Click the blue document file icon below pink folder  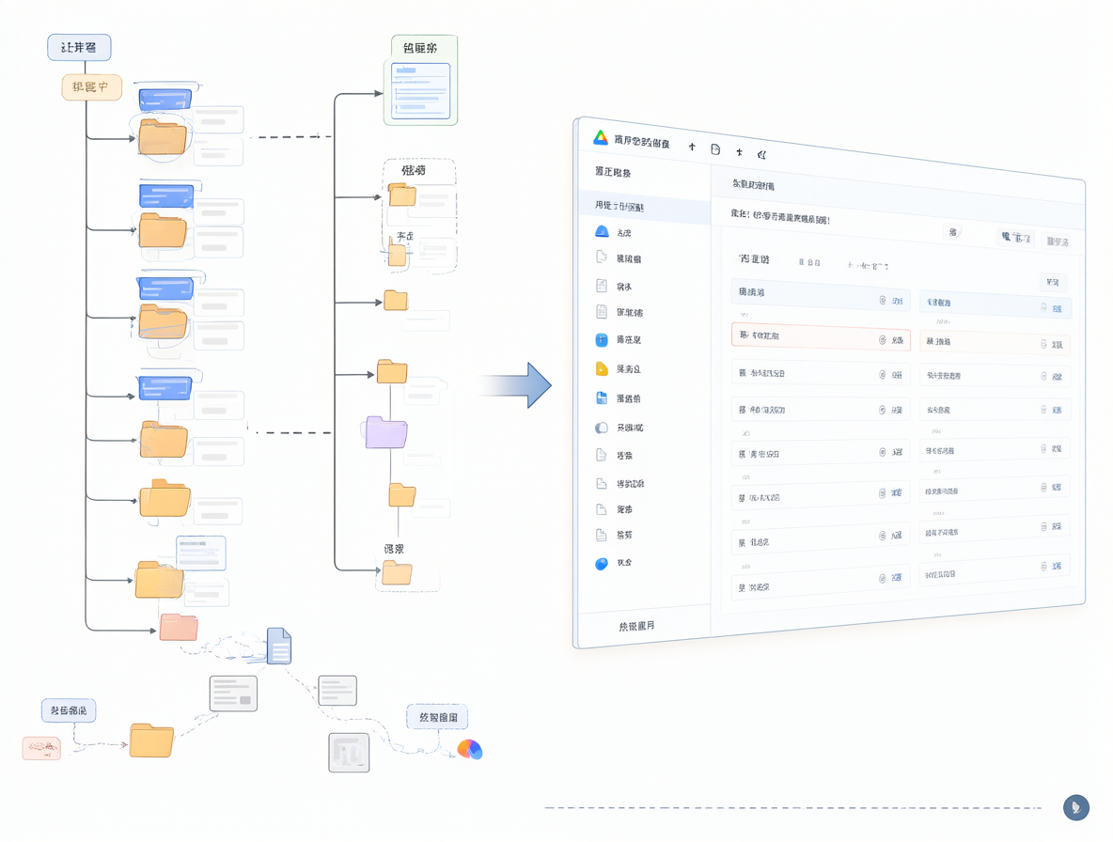(279, 646)
